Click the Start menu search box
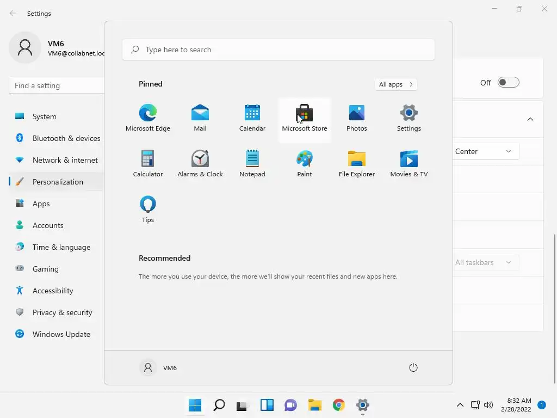Viewport: 557px width, 418px height. (278, 50)
